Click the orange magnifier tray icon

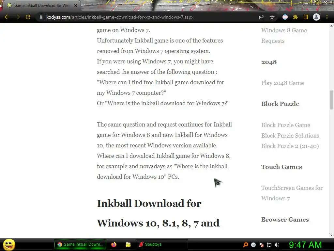(246, 244)
